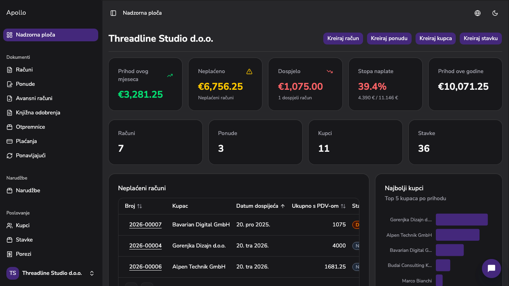Click the Porezi tax icon
Screen dimensions: 509x286
(x=10, y=254)
